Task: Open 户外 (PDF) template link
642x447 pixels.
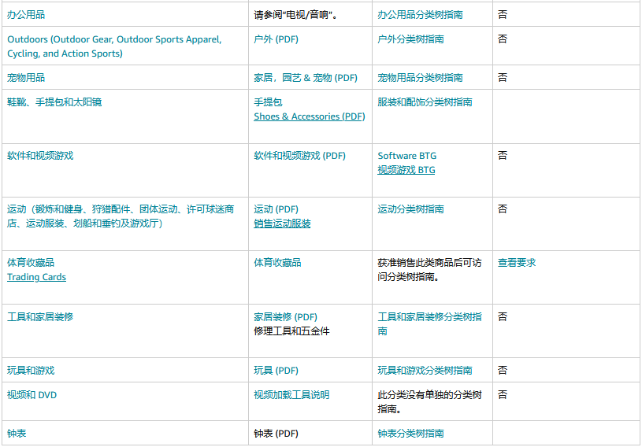Action: [x=276, y=39]
